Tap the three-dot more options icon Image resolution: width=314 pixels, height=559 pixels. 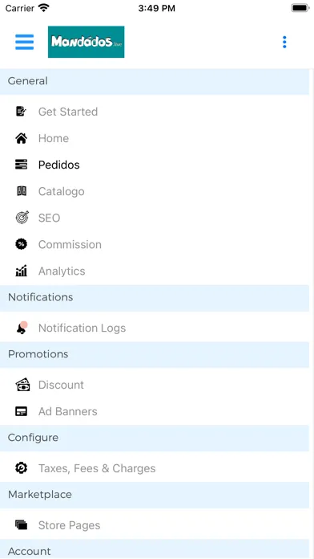pos(284,42)
